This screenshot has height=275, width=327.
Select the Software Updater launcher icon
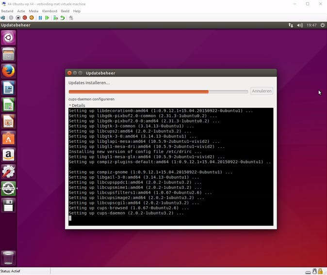click(8, 188)
